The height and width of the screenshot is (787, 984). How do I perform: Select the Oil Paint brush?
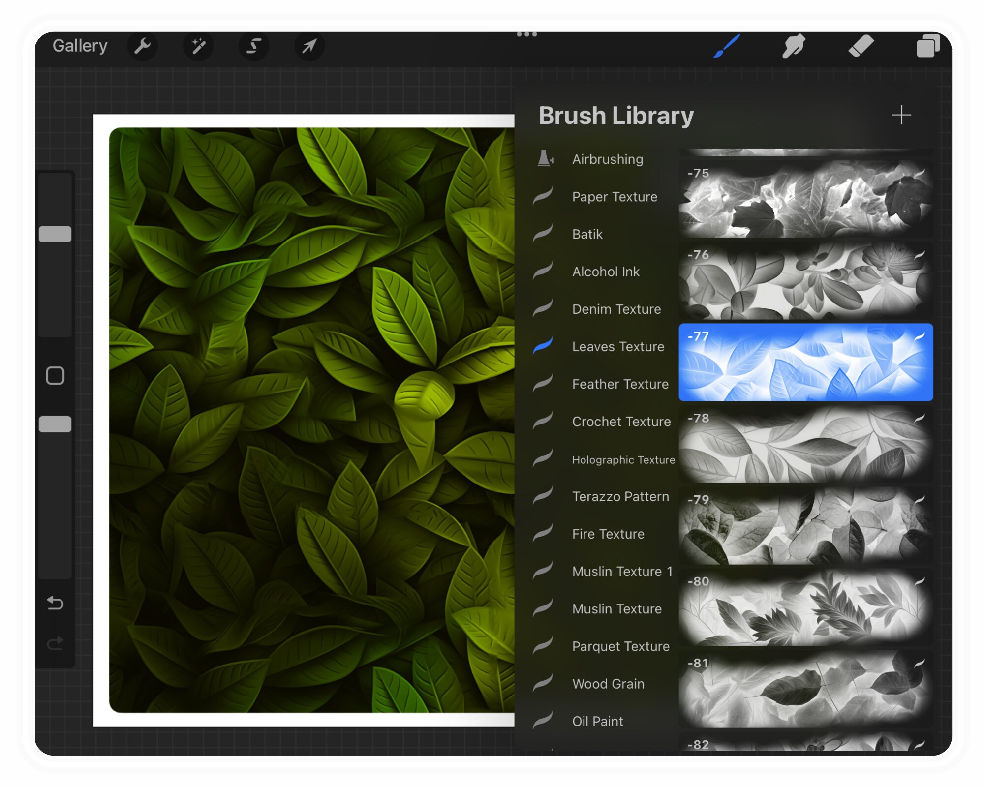tap(597, 721)
